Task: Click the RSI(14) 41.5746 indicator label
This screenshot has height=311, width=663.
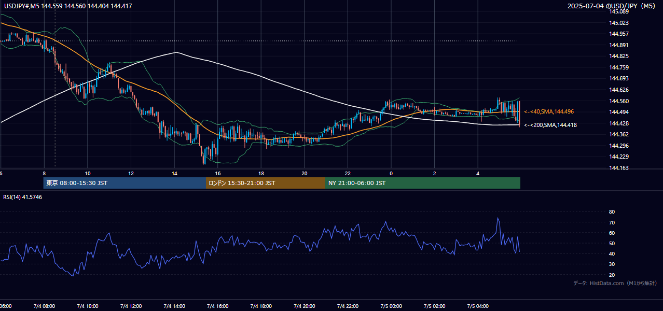Action: [x=23, y=197]
